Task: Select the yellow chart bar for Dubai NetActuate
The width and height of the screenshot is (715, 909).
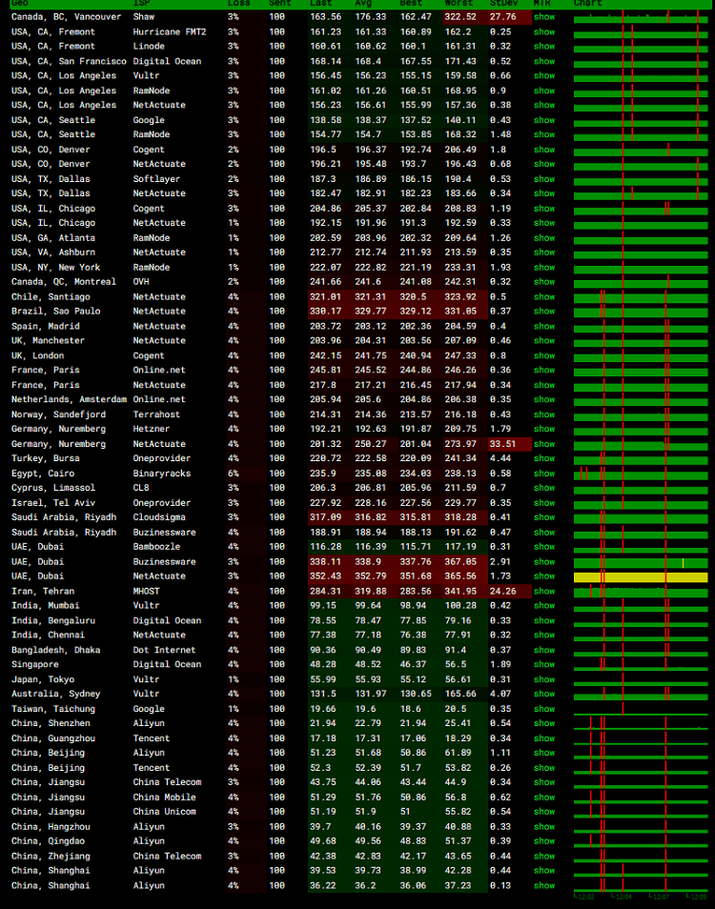Action: pos(641,577)
